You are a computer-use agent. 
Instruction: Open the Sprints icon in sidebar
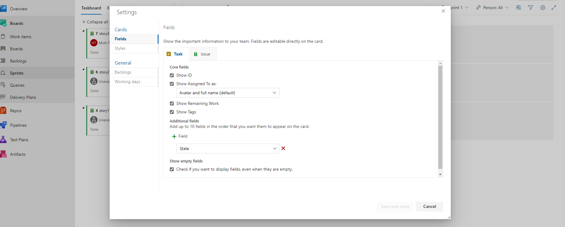click(3, 73)
